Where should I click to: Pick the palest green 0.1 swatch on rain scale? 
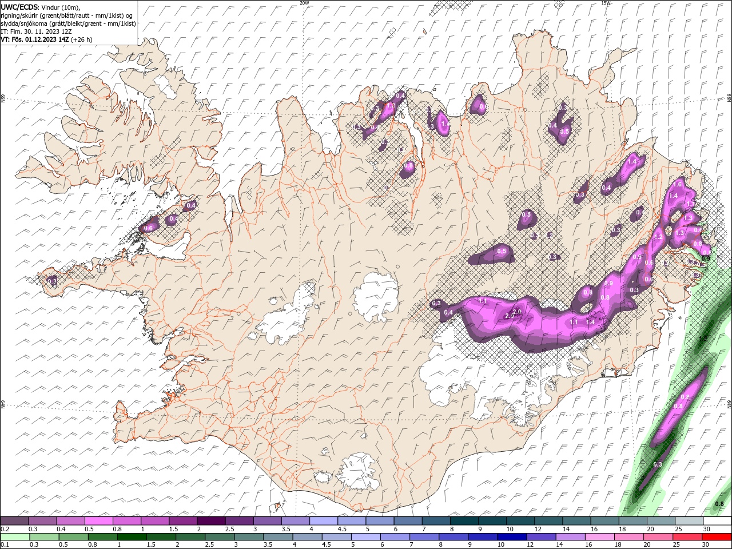15,536
